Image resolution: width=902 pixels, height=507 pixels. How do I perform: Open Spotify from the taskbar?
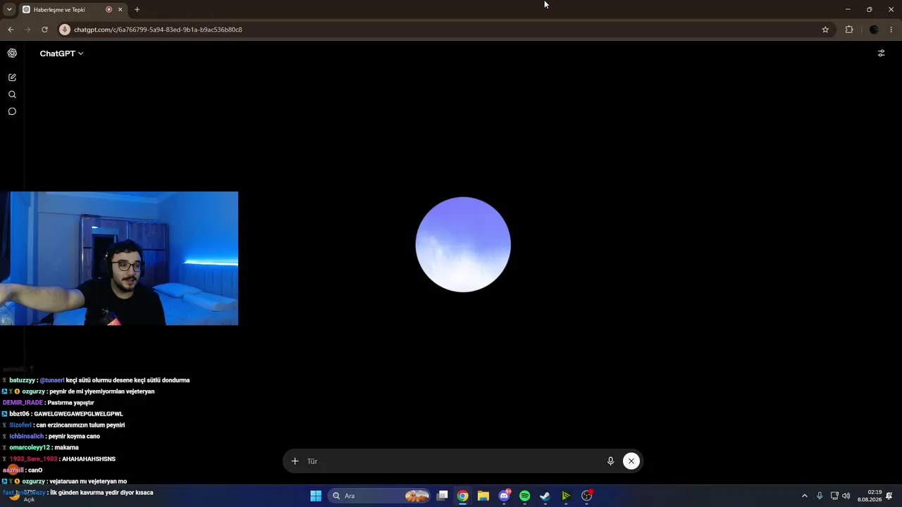point(524,496)
